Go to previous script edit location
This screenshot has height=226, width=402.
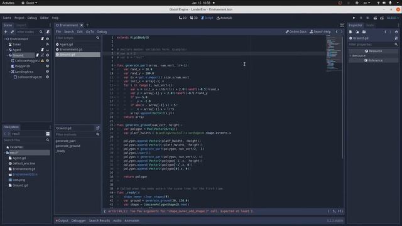[337, 32]
